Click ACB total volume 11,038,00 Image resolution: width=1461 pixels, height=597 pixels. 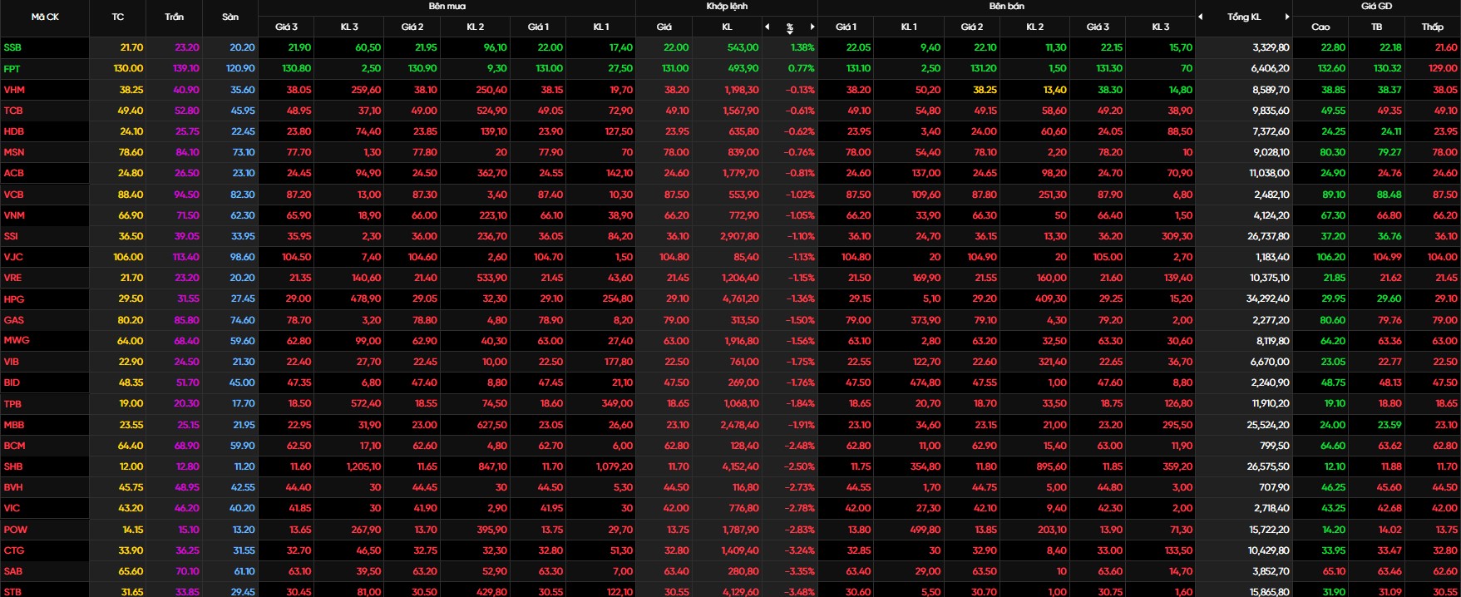1270,173
